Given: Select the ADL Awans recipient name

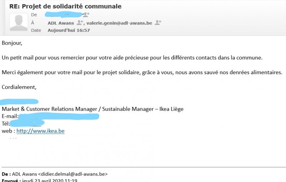Looking at the screenshot, I should (x=61, y=23).
